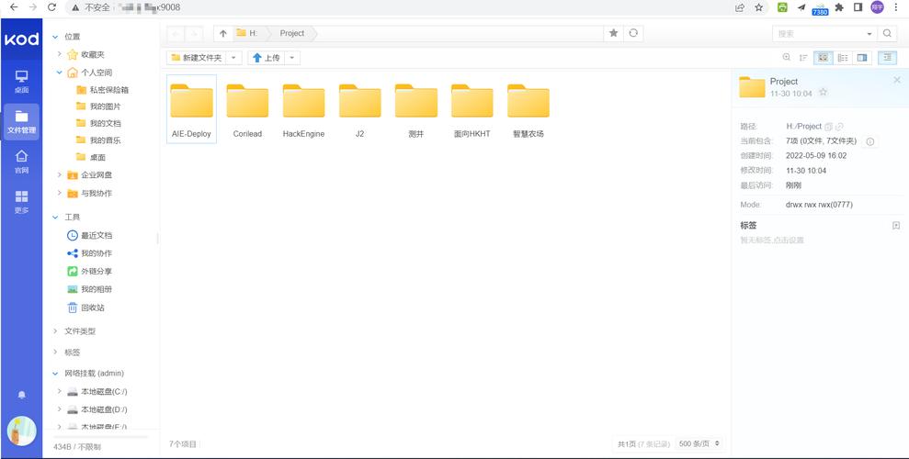909x459 pixels.
Task: Open 官网 from the blue sidebar
Action: [21, 162]
